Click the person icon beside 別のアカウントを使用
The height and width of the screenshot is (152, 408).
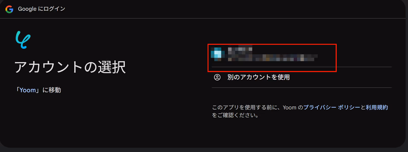(217, 77)
